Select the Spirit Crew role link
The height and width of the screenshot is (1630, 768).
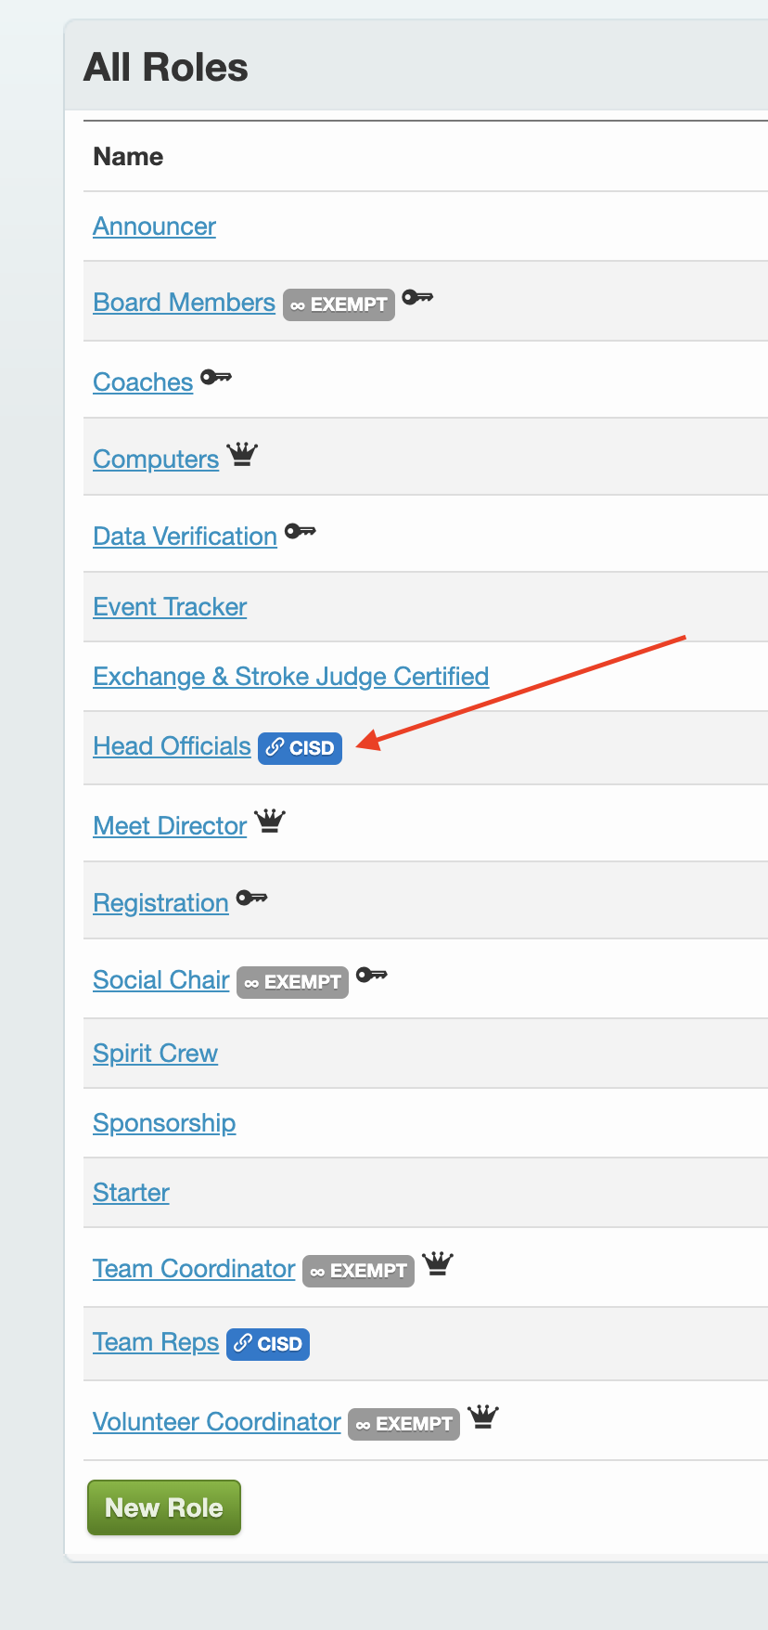pos(155,1054)
